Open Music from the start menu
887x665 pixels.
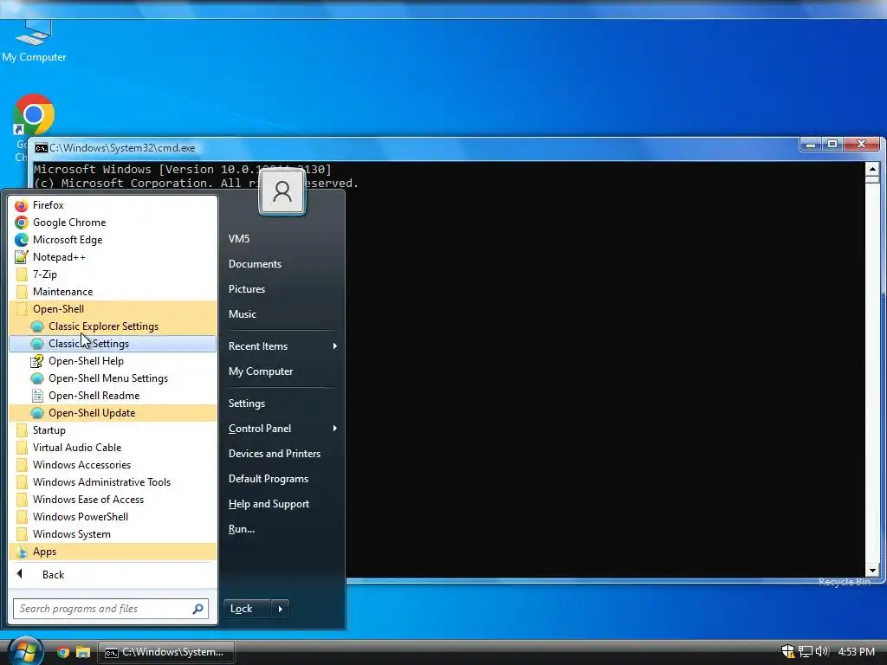click(283, 314)
